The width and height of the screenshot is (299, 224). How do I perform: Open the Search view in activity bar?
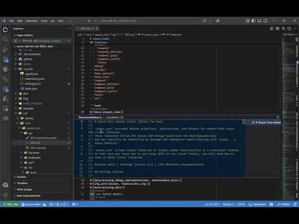(6, 39)
